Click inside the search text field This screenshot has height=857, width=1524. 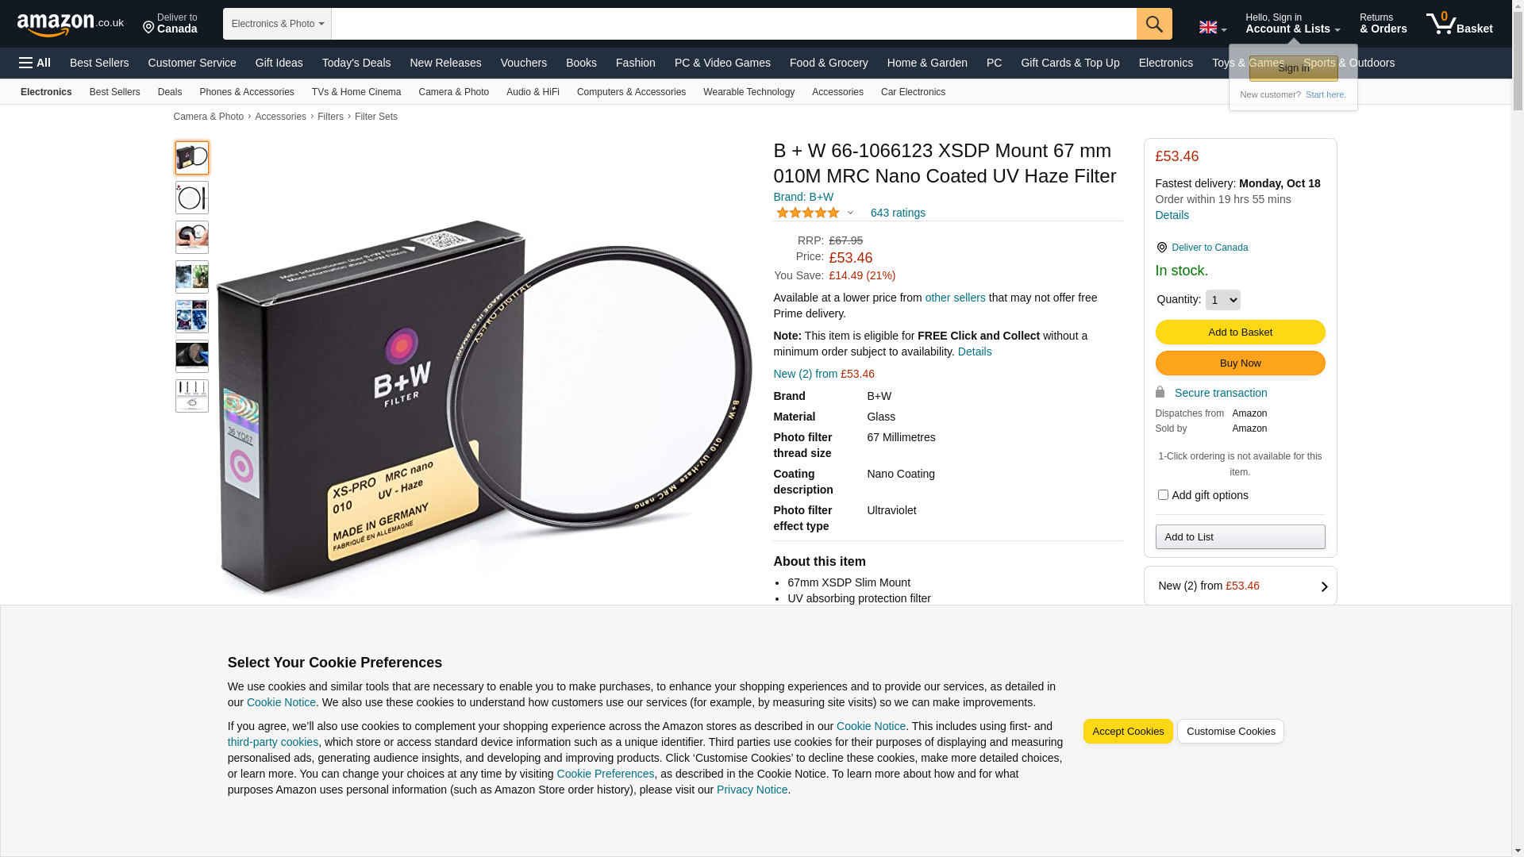(x=733, y=24)
